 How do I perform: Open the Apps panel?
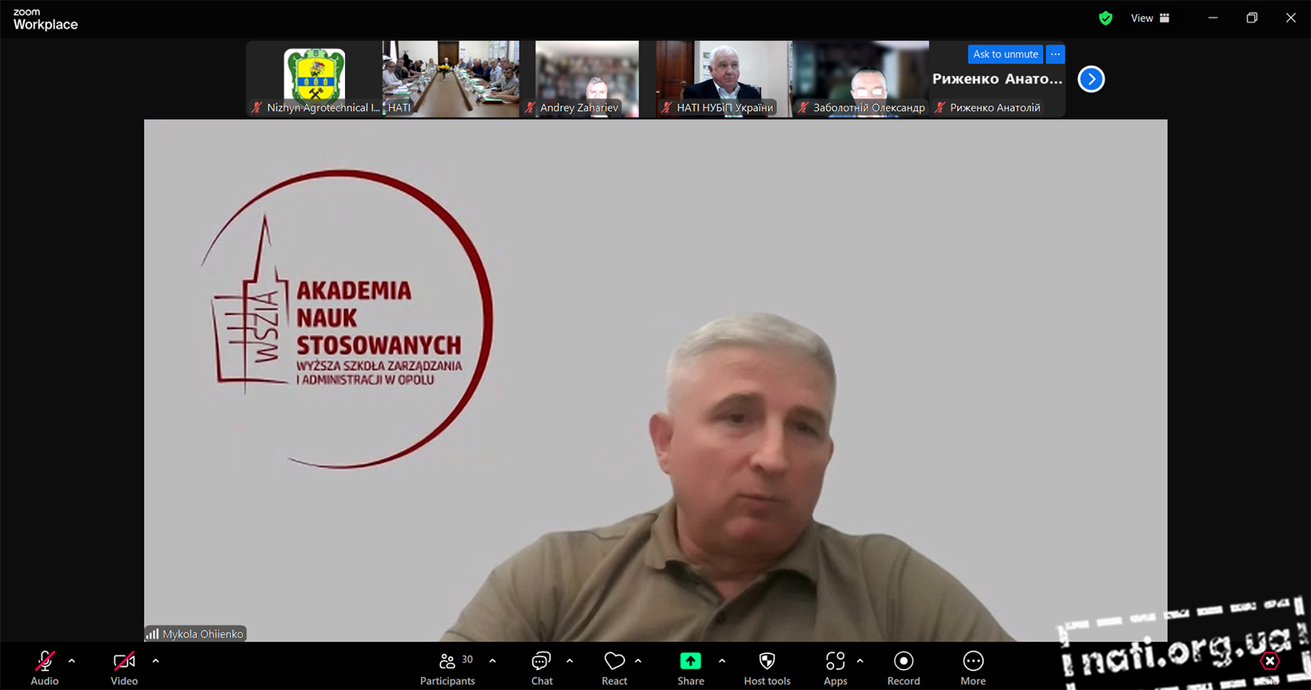click(x=835, y=668)
